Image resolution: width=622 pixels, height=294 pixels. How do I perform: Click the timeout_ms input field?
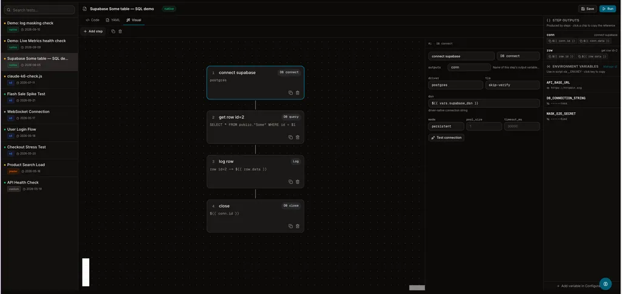point(522,126)
